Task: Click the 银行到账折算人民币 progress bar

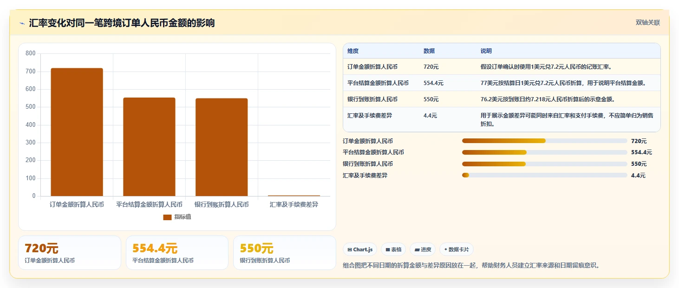Action: [544, 164]
